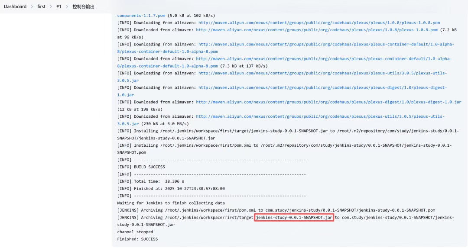The width and height of the screenshot is (468, 248).
Task: Click '(12 kB at 198 kB/s)' text
Action: pos(140,109)
